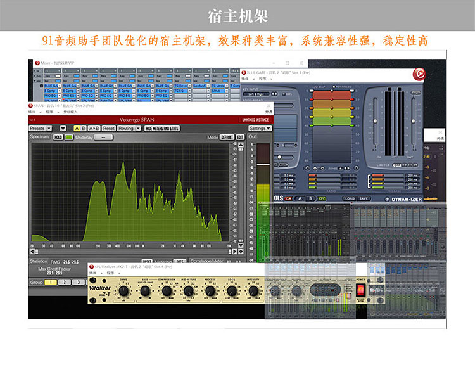The image size is (475, 386).
Task: Click SPAN preset down-arrow icon button
Action: (x=63, y=128)
